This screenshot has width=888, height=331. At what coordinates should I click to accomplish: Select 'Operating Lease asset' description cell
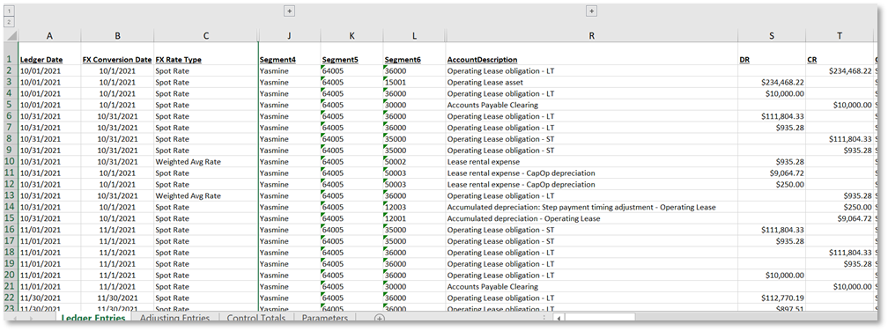[x=592, y=83]
